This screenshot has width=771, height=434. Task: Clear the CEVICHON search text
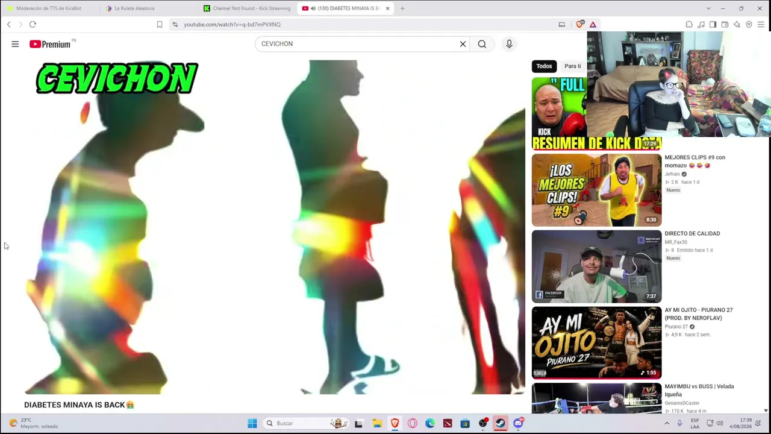click(463, 44)
